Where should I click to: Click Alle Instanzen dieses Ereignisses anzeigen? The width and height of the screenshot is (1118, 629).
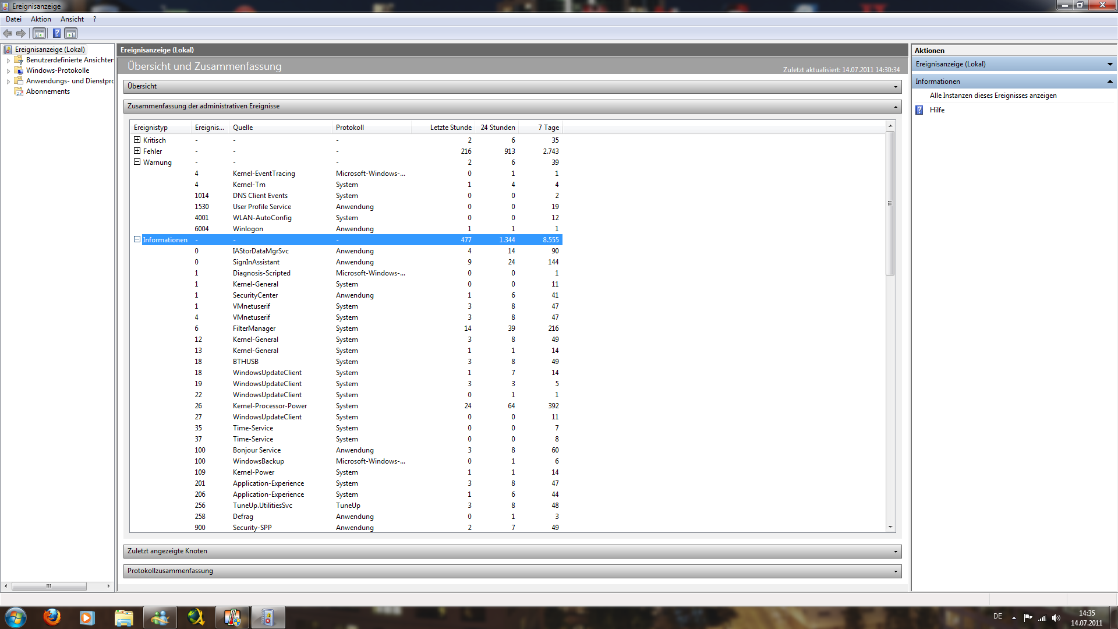click(993, 96)
